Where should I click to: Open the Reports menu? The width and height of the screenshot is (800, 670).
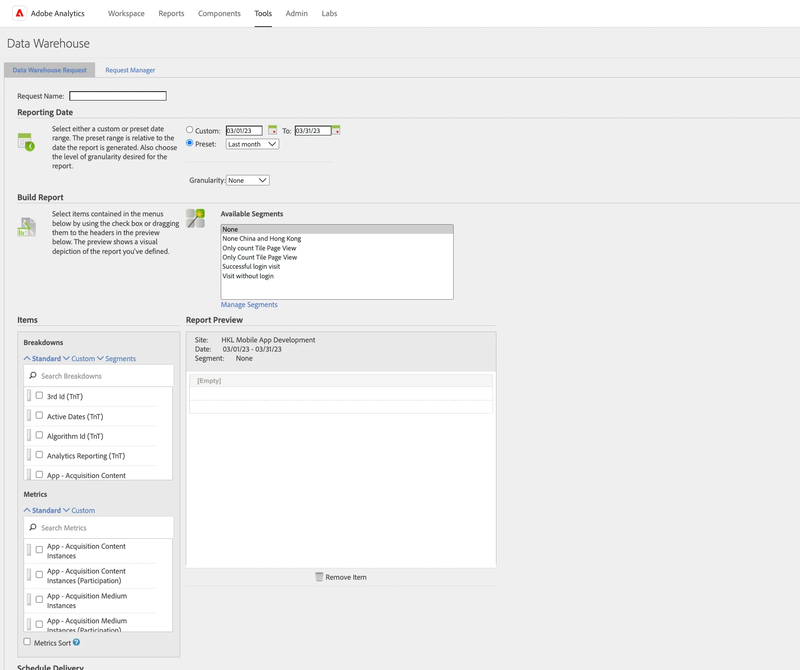pos(171,14)
